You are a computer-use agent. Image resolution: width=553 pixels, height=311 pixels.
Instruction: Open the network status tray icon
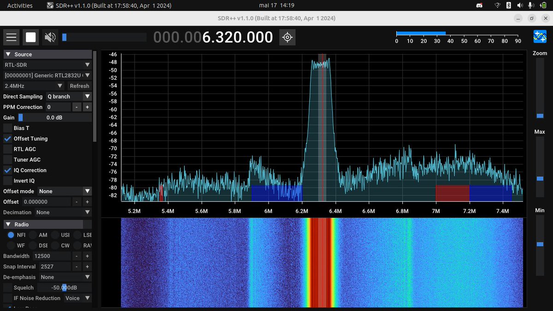click(x=497, y=6)
